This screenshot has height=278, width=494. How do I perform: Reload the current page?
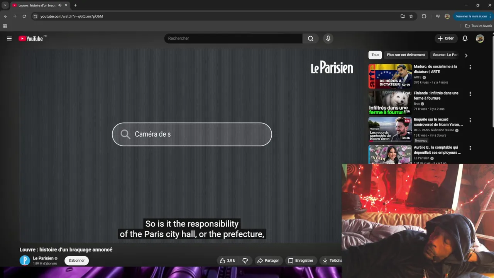24,16
